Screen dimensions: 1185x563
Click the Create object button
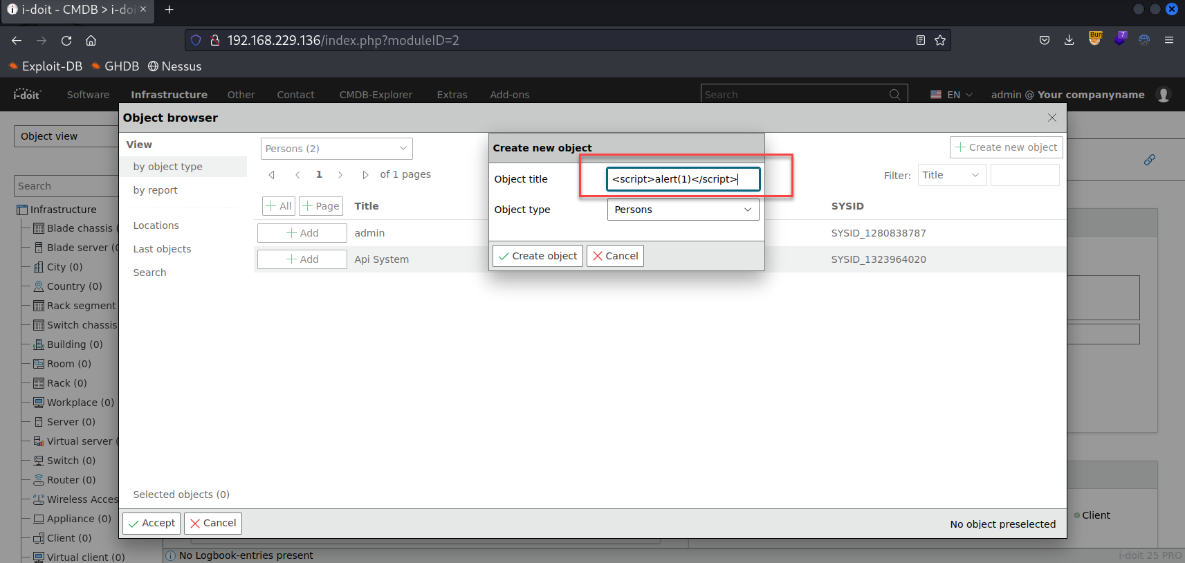[538, 256]
